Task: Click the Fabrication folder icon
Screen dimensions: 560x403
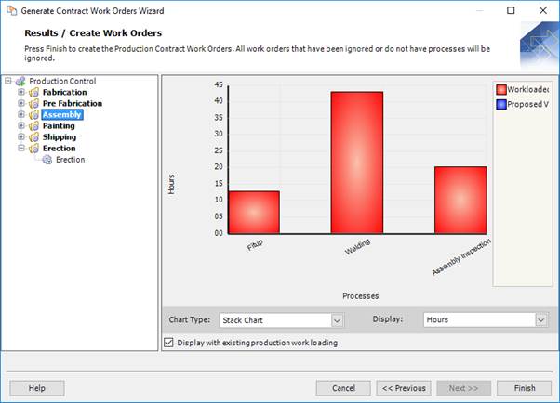Action: [33, 93]
